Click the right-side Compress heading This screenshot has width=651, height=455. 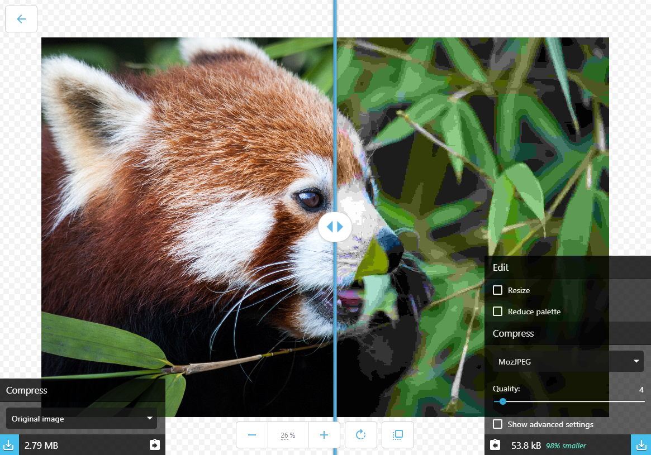[x=513, y=333]
